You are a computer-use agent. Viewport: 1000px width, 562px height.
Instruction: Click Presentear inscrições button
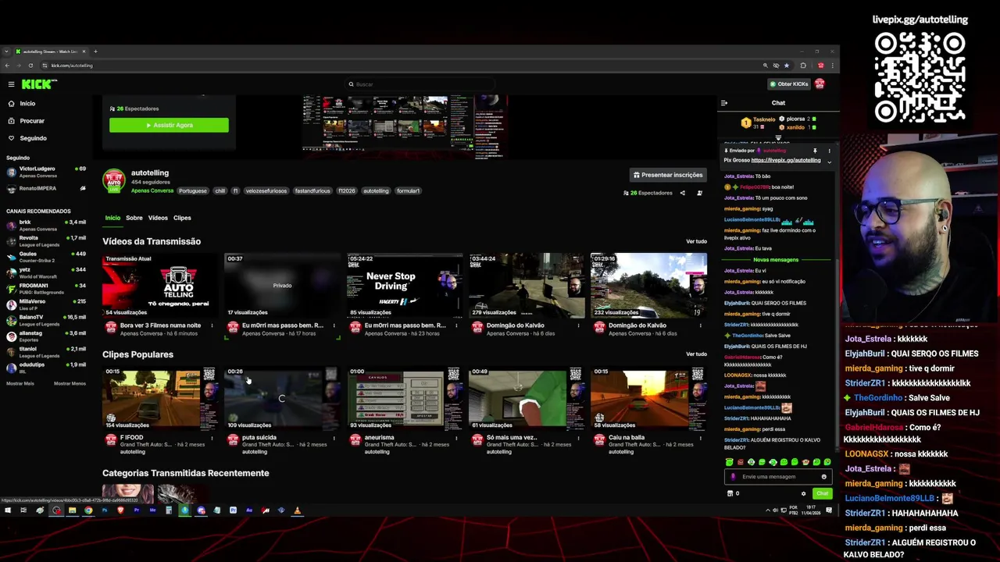668,175
